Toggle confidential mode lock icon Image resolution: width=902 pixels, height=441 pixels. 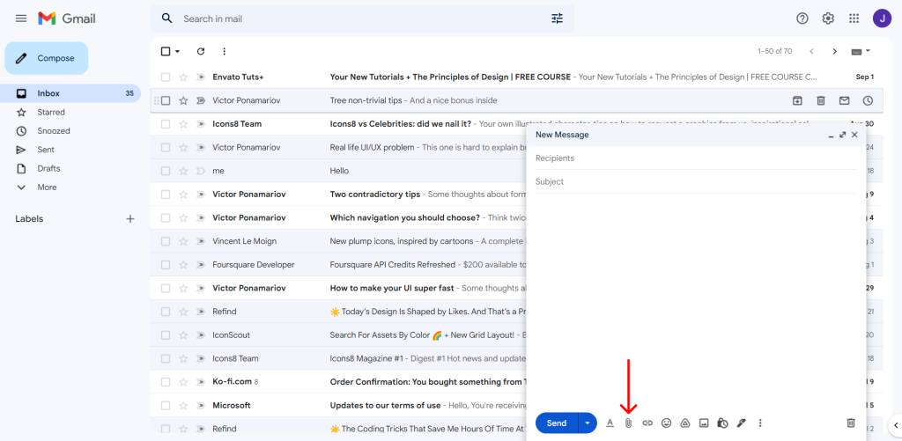722,423
